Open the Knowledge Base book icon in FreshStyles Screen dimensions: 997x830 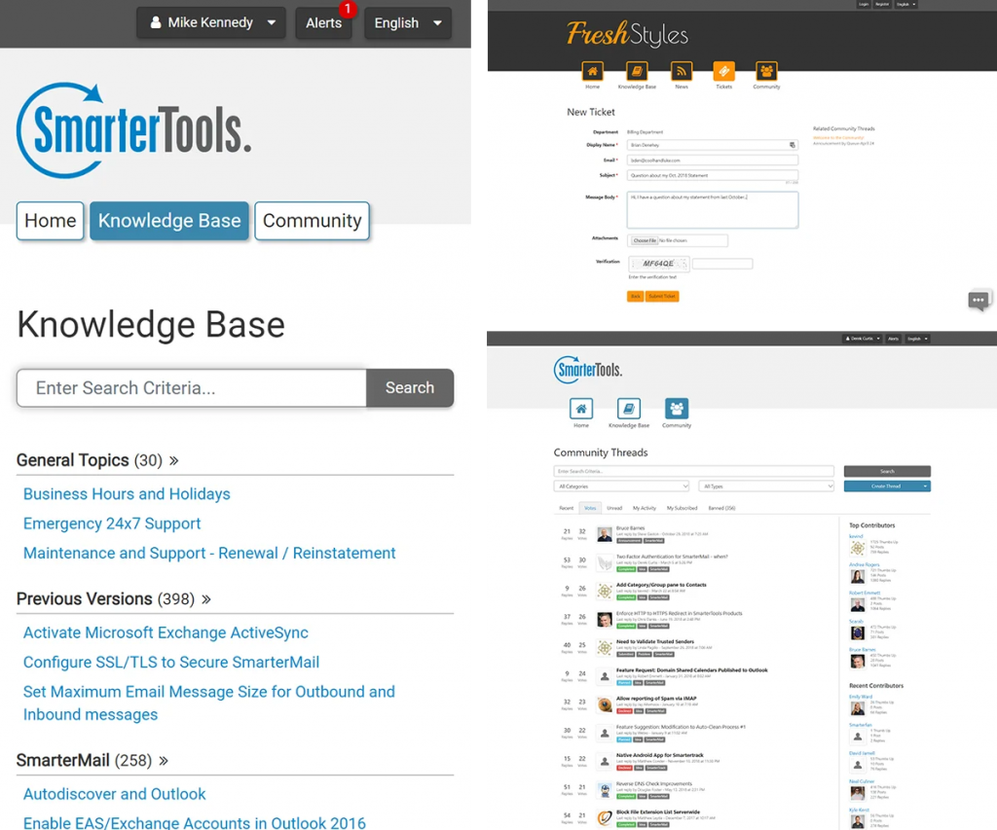637,71
